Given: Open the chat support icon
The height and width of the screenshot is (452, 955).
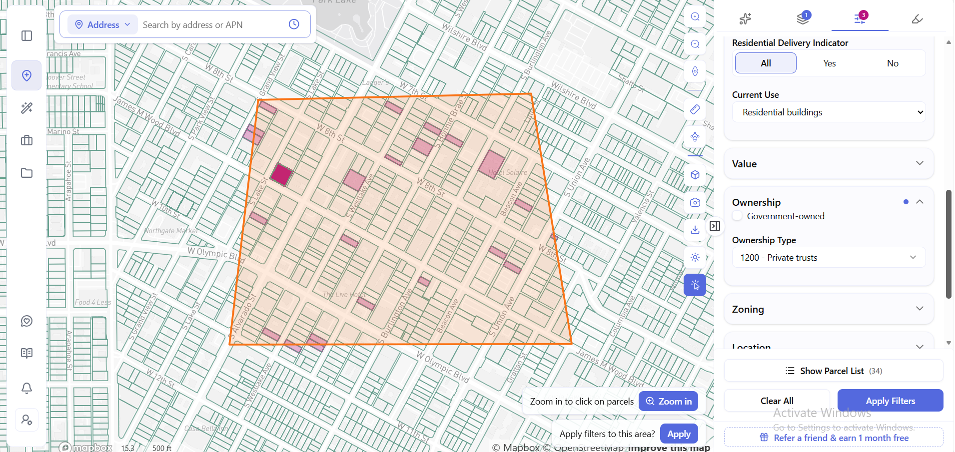Looking at the screenshot, I should 27,321.
